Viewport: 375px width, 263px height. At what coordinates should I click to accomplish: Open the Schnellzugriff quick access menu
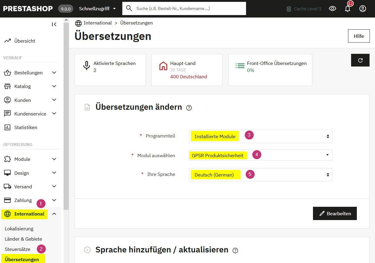[x=97, y=9]
